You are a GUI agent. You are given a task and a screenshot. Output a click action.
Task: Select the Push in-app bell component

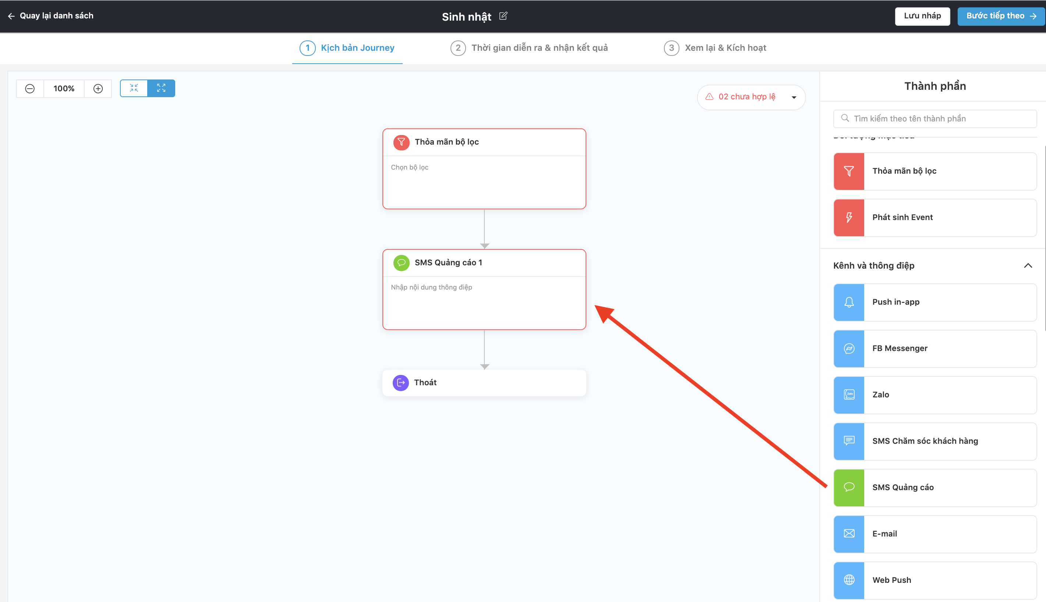[x=849, y=302]
